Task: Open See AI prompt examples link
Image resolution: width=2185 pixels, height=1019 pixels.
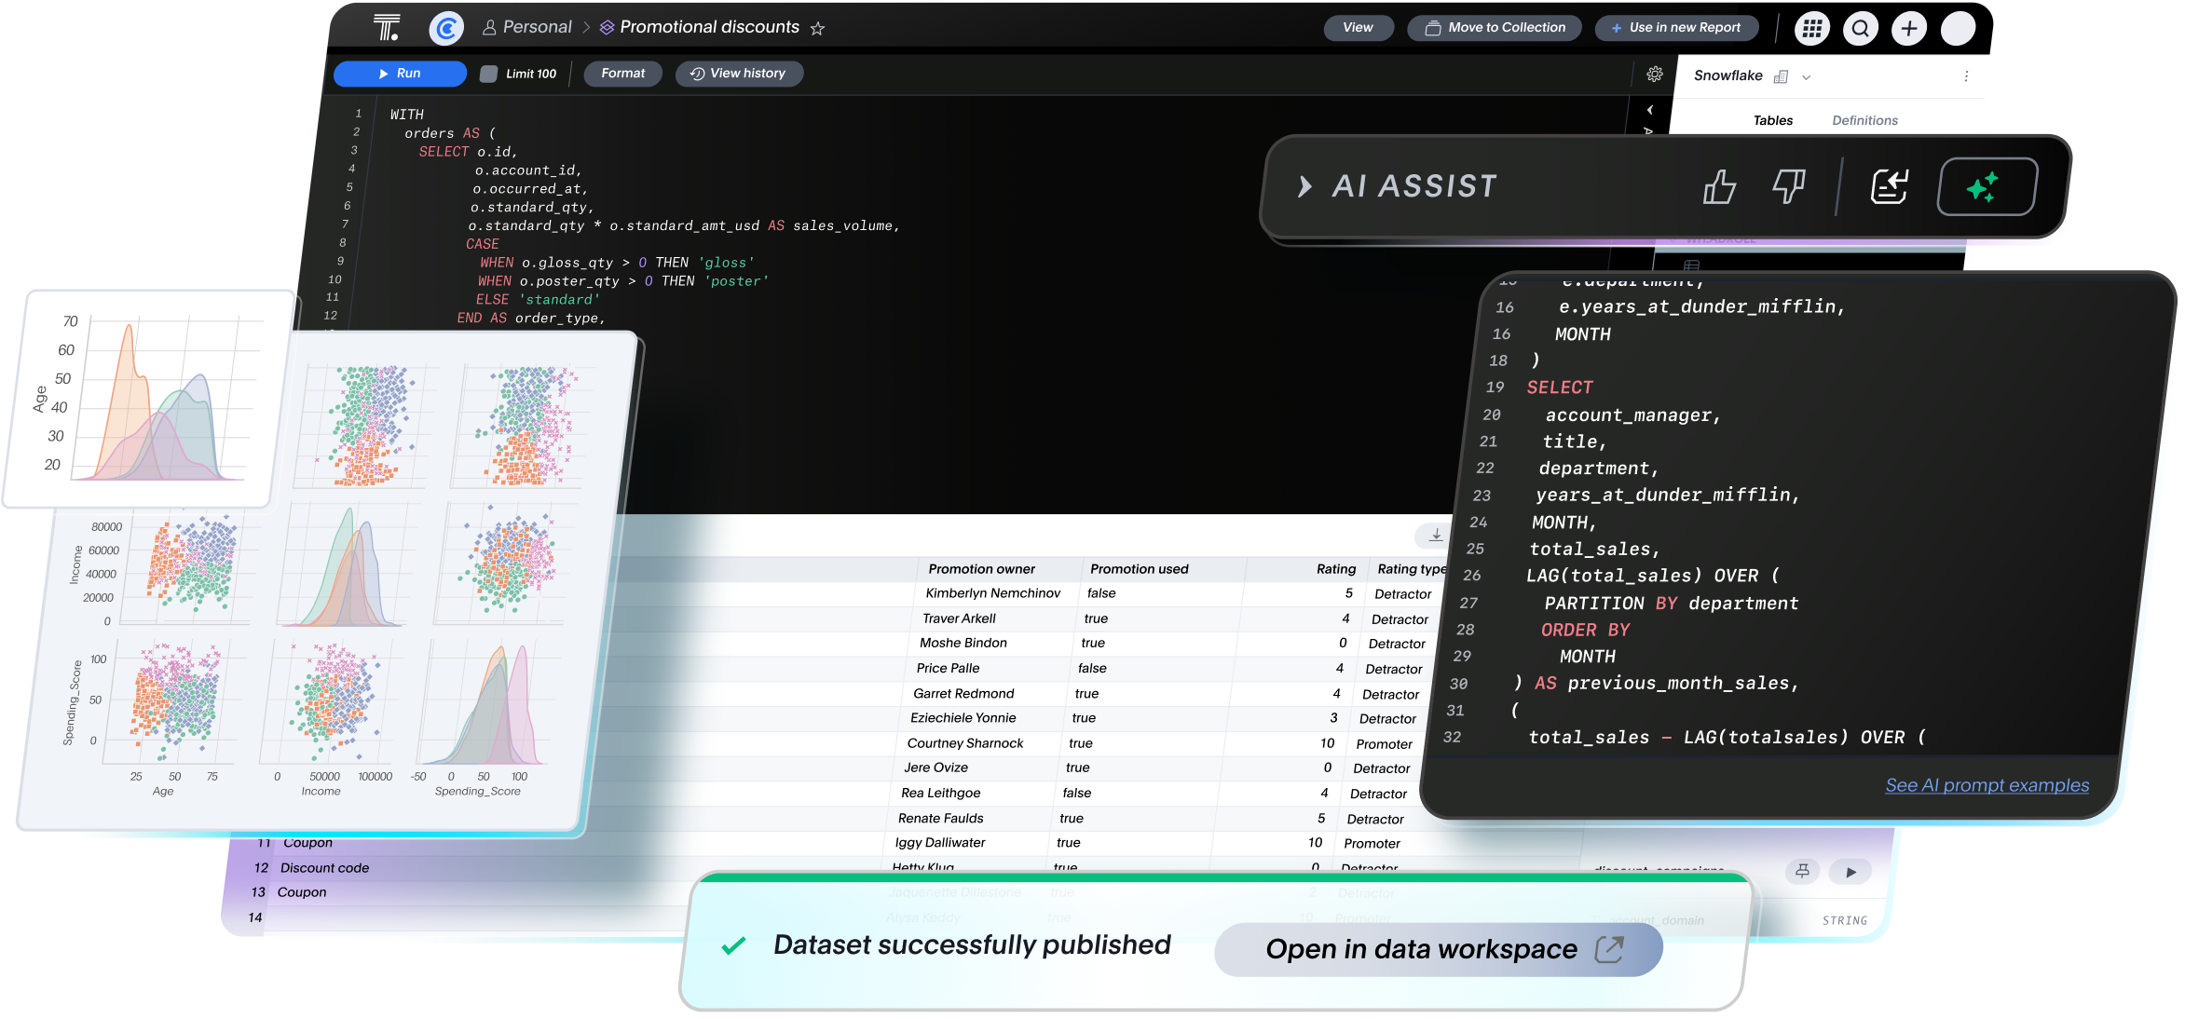Action: coord(1987,785)
